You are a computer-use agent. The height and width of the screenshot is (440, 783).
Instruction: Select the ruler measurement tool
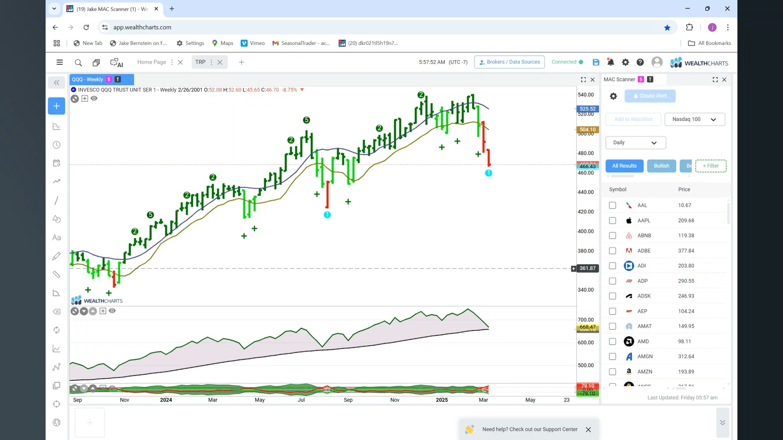click(57, 275)
